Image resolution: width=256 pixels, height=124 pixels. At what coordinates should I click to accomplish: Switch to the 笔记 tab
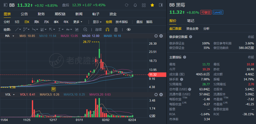click(x=191, y=21)
